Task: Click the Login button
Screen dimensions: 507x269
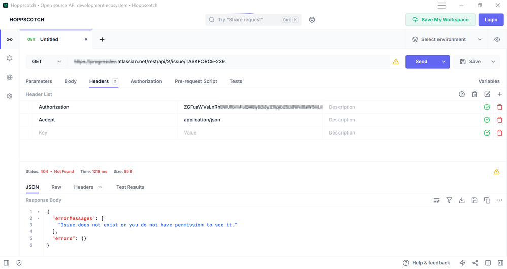Action: pyautogui.click(x=491, y=20)
